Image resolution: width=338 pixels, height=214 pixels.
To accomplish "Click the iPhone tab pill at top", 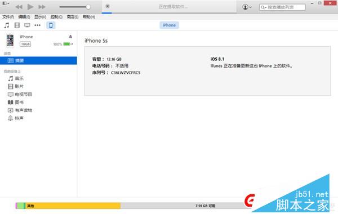I will (x=169, y=25).
